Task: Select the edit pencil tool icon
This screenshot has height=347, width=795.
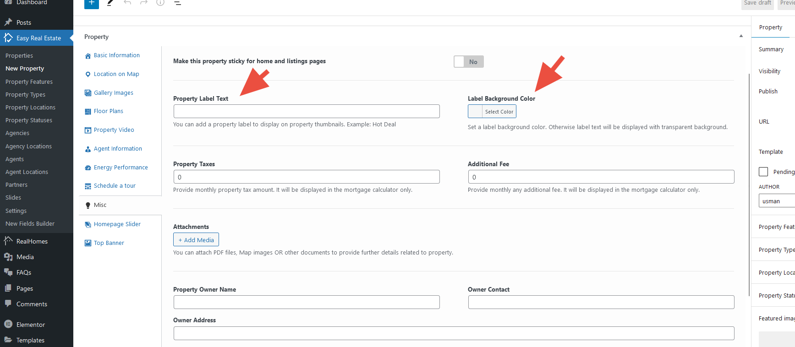Action: point(110,3)
